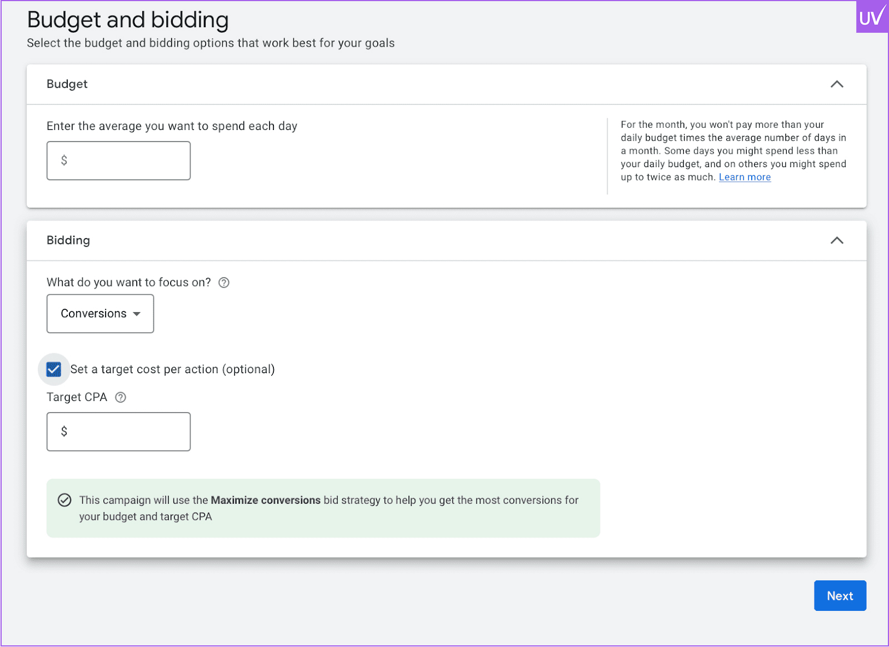Click the Bidding section header title
This screenshot has height=647, width=889.
(68, 240)
